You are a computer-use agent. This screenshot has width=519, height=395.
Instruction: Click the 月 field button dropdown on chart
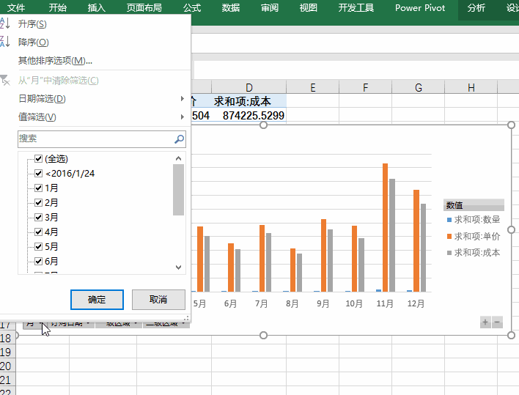[x=34, y=323]
